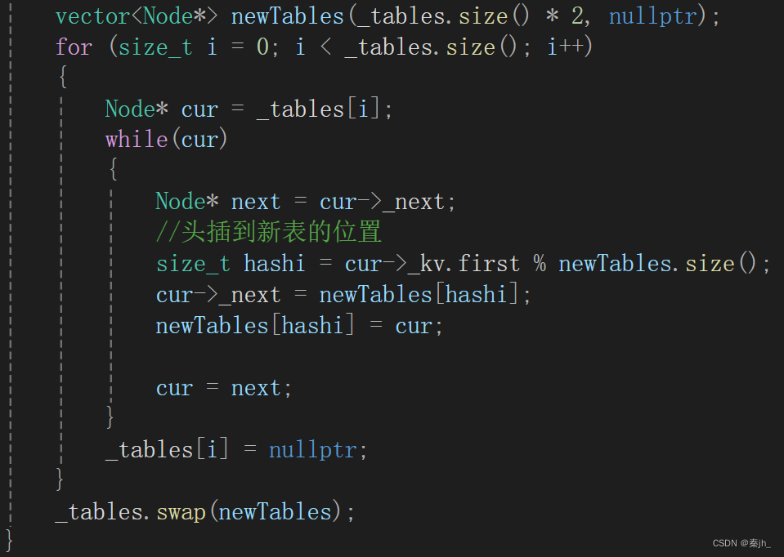Click cur->_next in the next assignment
Screen dimensions: 784x557
382,202
